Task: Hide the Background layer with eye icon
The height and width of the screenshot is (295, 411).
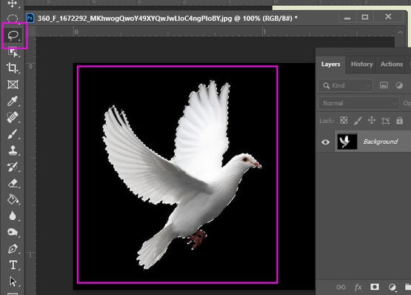Action: (325, 142)
